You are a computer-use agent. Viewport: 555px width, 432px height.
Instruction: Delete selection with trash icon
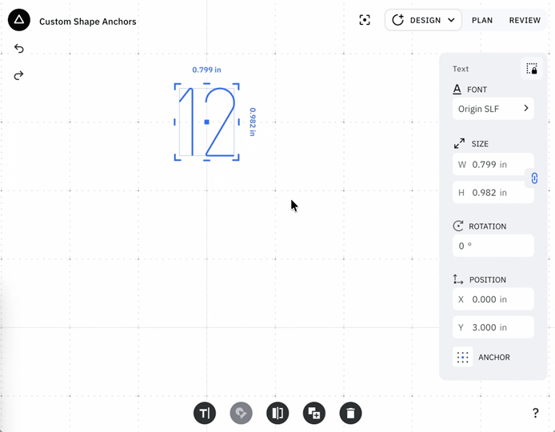350,413
